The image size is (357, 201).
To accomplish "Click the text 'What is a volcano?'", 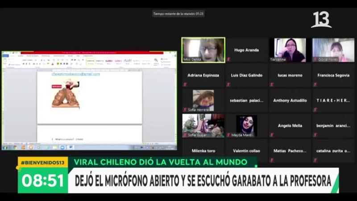I will click(x=64, y=139).
